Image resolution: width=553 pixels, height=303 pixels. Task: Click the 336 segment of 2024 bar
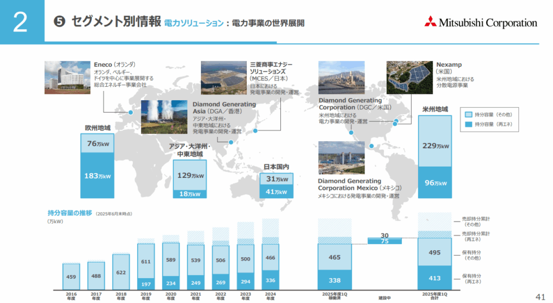tap(271, 280)
